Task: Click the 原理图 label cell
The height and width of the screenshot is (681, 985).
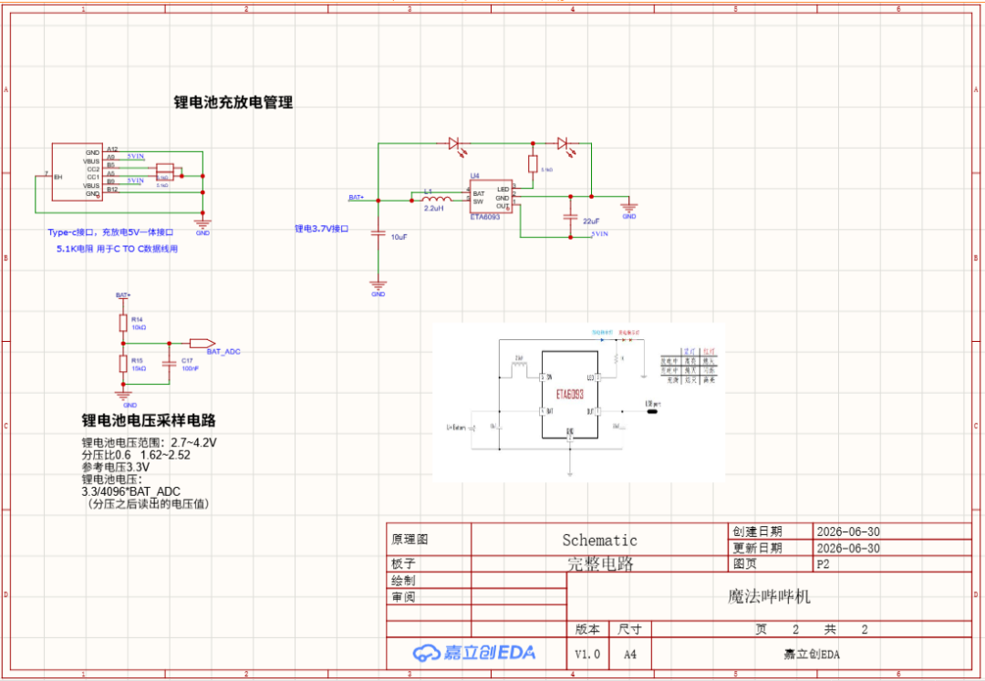Action: (x=429, y=540)
